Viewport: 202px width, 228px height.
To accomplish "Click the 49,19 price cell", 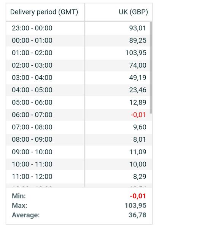I will coord(138,78).
